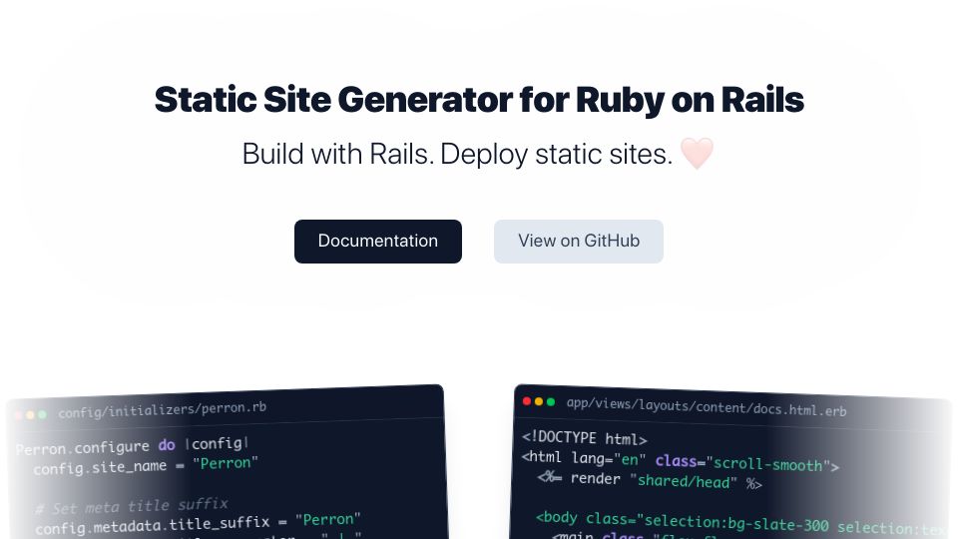Click the heart emoji after the tagline

[697, 154]
